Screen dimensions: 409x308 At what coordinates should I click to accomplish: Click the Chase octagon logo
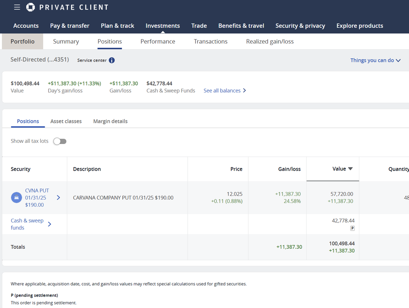tap(30, 7)
